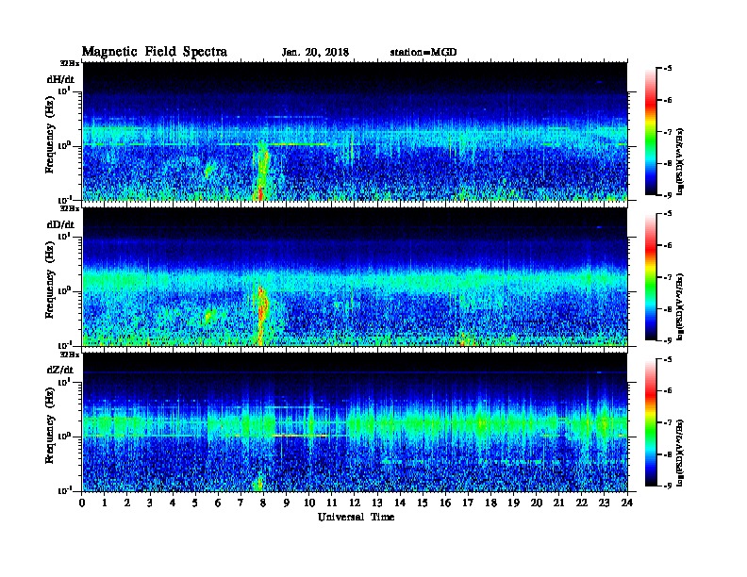Click hour 5 on the Universal Time axis

coord(196,503)
